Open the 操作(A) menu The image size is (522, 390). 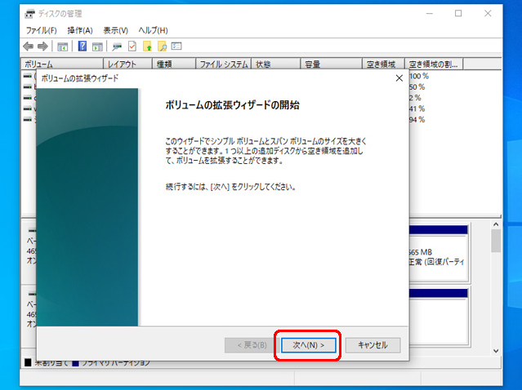coord(80,30)
